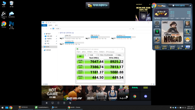Image resolution: width=195 pixels, height=110 pixels.
Task: Open test size dropdown showing 1GiB
Action: point(93,55)
